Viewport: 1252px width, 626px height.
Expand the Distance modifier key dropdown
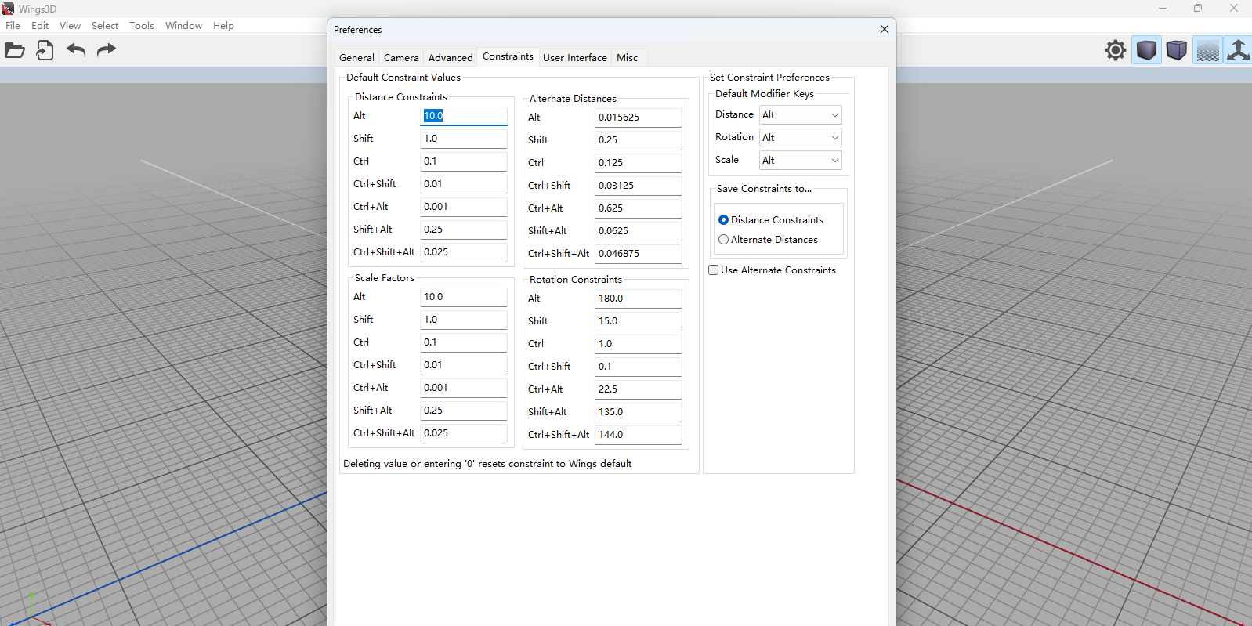(x=800, y=115)
